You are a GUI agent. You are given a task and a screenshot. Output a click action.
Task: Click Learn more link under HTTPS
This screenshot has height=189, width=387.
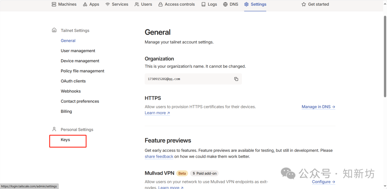coord(157,113)
